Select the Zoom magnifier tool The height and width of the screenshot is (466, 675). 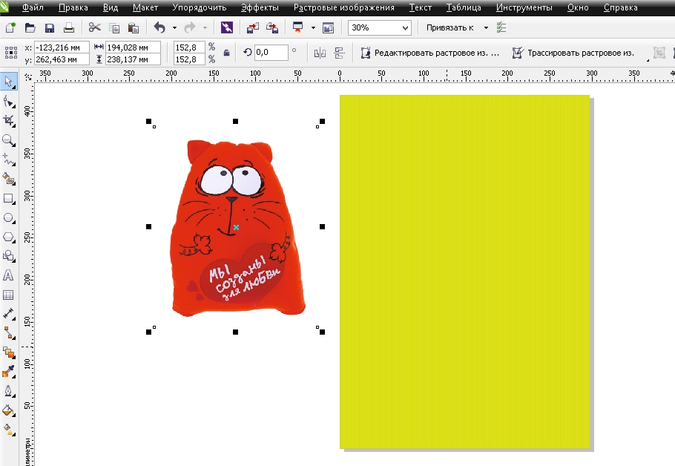[9, 140]
